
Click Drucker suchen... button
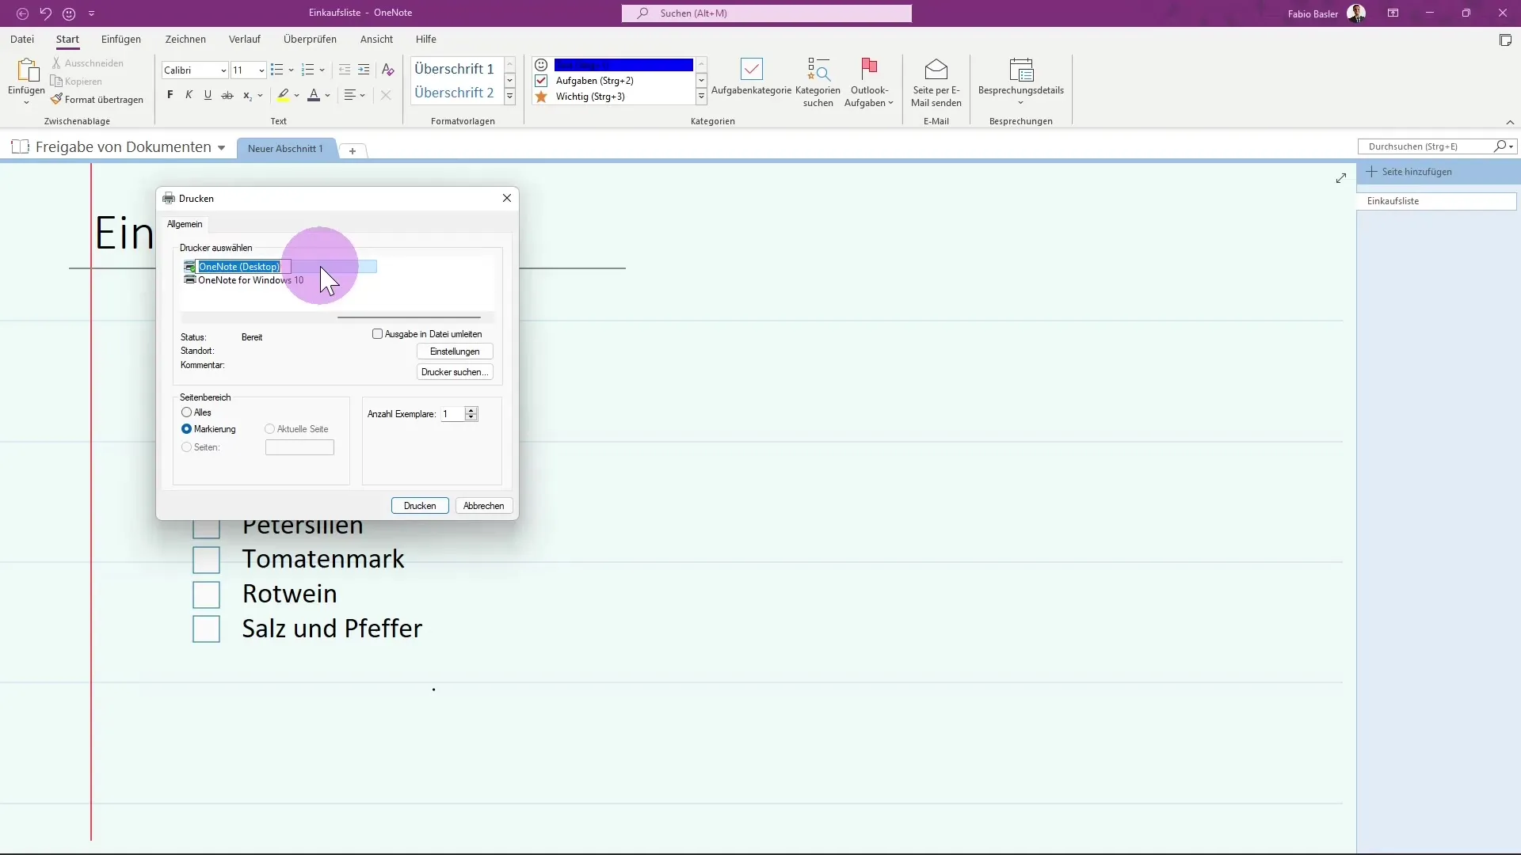[x=455, y=372]
